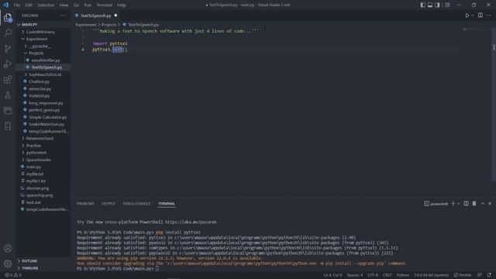
Task: Expand the Outline section
Action: pyautogui.click(x=43, y=261)
